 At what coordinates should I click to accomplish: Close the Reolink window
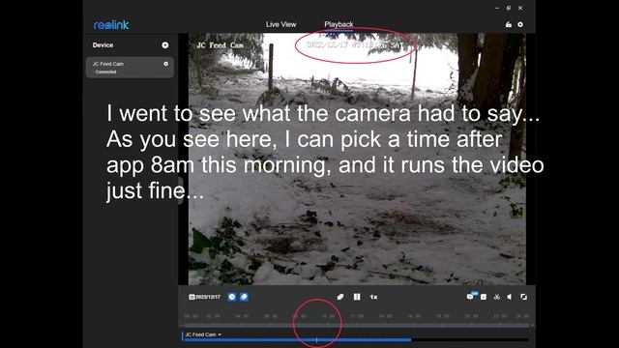[520, 8]
